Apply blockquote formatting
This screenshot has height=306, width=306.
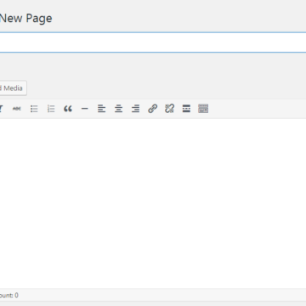click(68, 109)
